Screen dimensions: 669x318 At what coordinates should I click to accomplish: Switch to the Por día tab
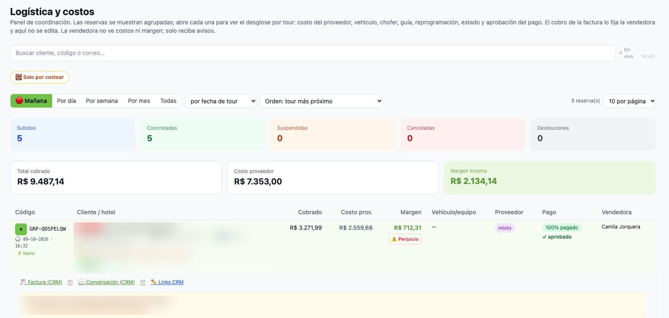pyautogui.click(x=66, y=101)
